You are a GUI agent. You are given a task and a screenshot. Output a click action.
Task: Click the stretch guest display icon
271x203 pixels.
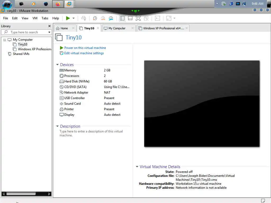coord(169,18)
